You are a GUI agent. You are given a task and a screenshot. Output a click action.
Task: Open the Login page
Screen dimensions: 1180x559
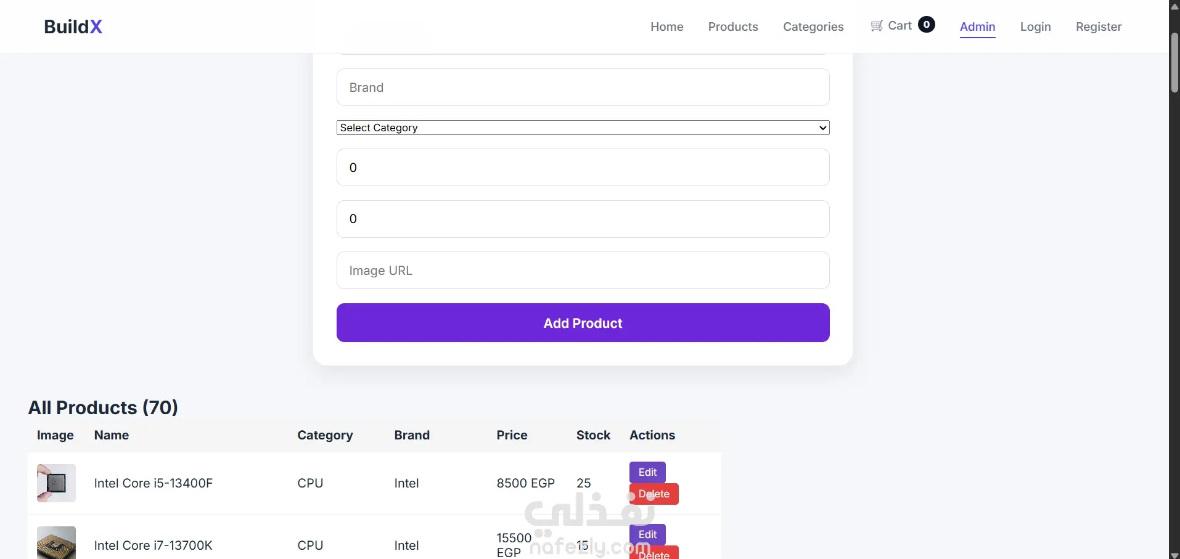1035,27
